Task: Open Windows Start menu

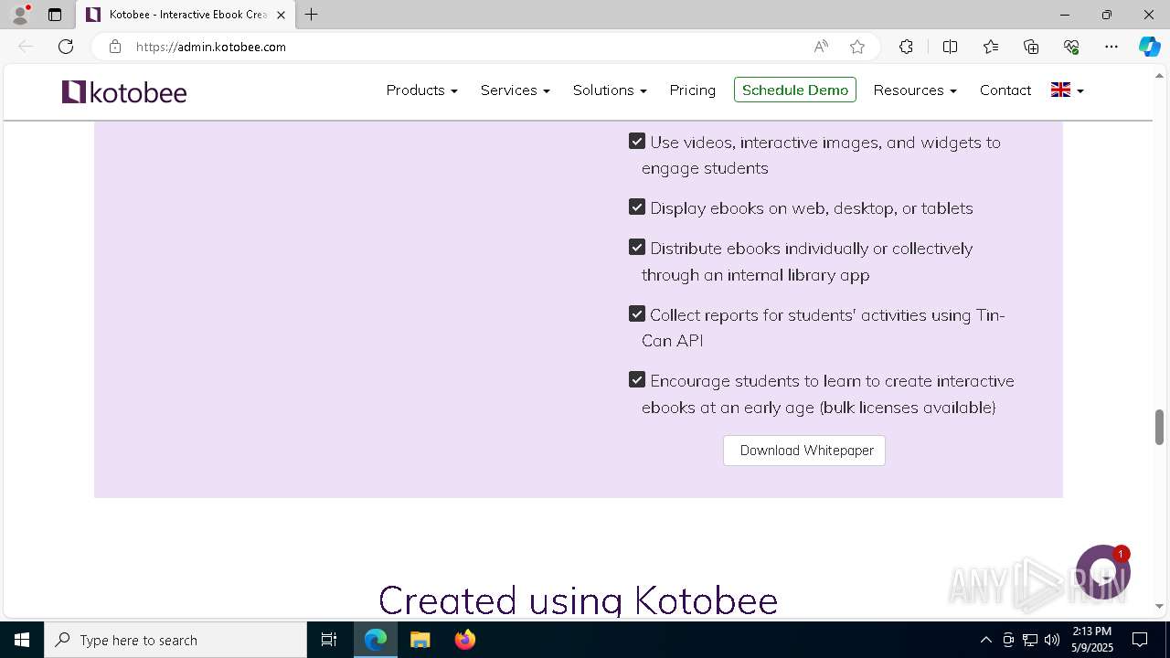Action: click(x=22, y=640)
